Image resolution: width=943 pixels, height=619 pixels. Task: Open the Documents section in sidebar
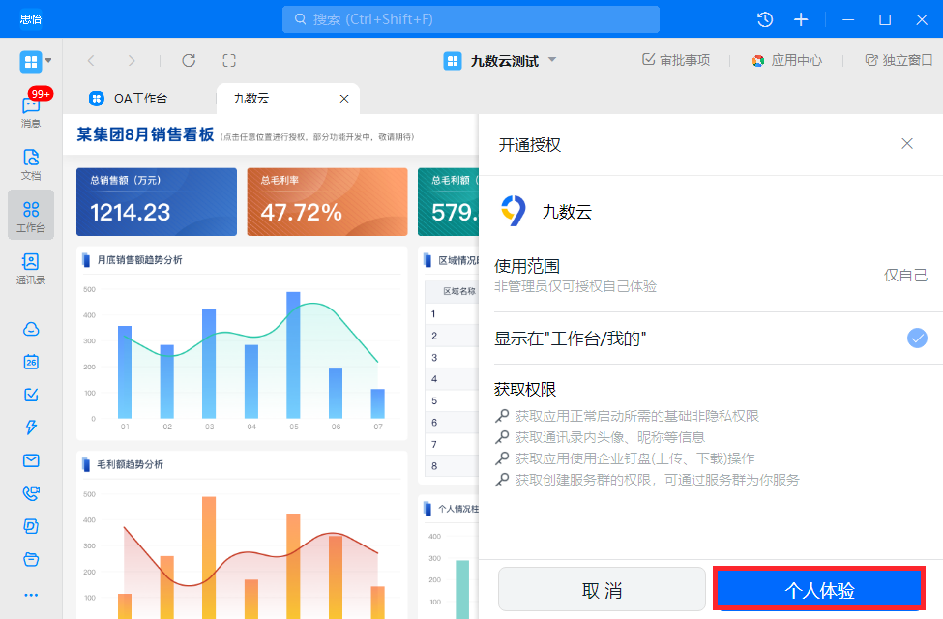pos(31,164)
